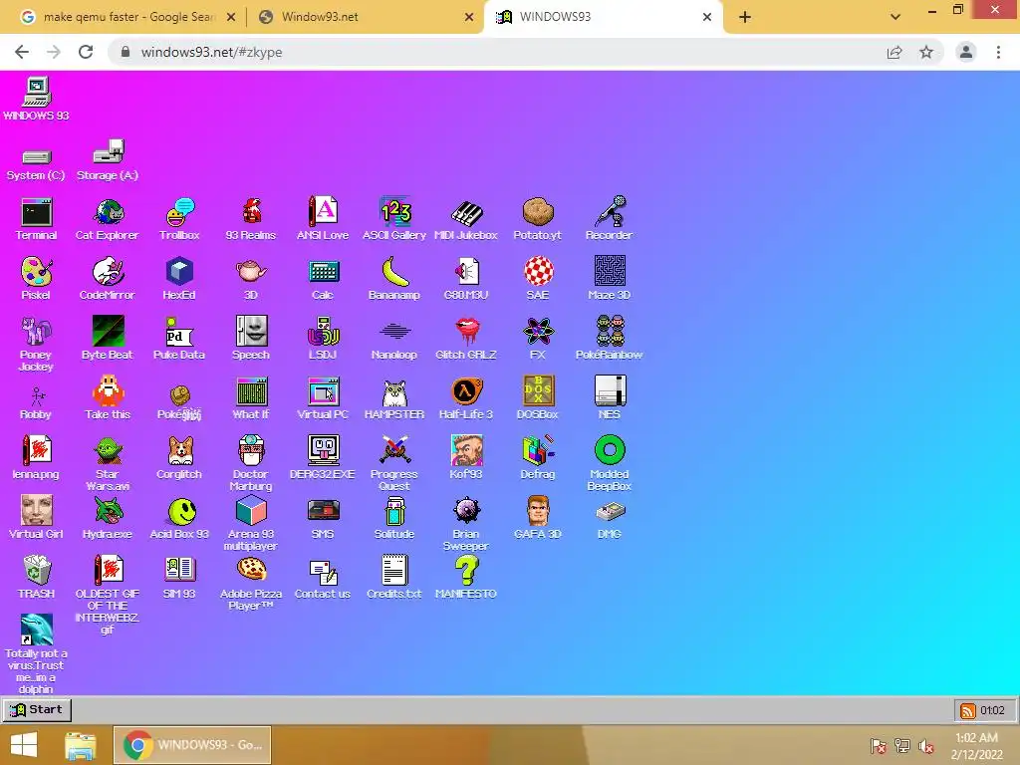Image resolution: width=1020 pixels, height=765 pixels.
Task: Reload the current page
Action: [86, 52]
